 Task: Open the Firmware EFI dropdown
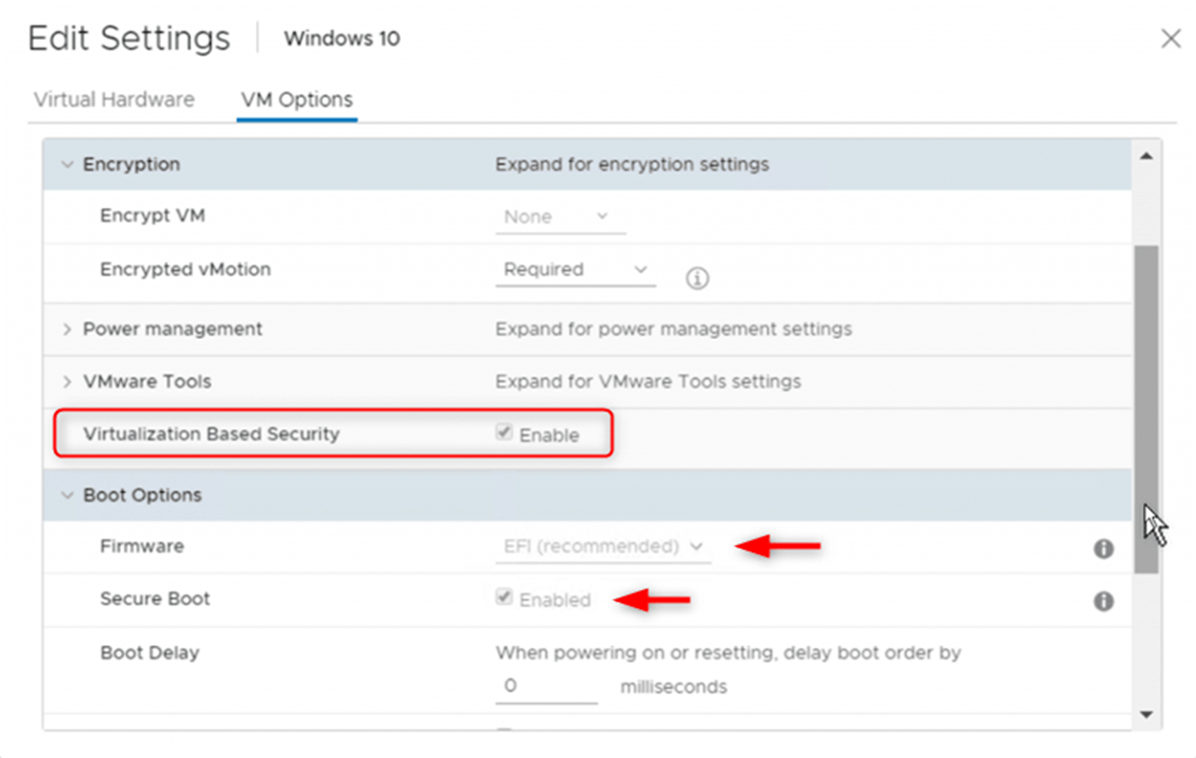click(x=603, y=546)
